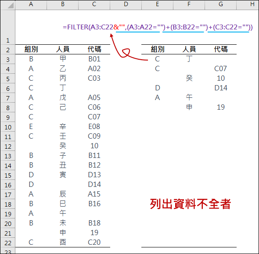Select column D header

[x=126, y=5]
